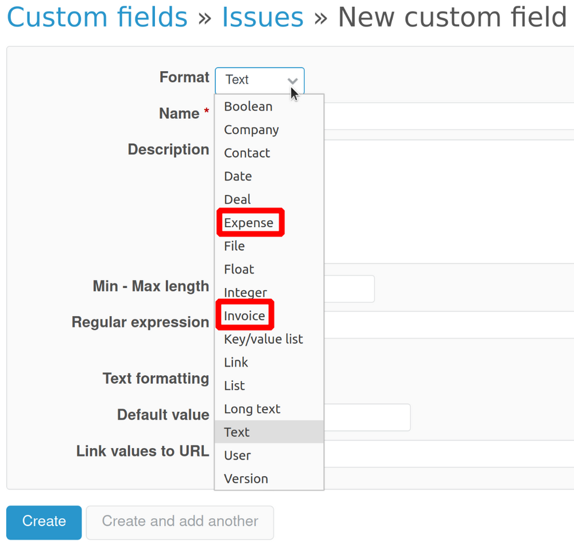Choose Boolean as the field format

pyautogui.click(x=248, y=107)
